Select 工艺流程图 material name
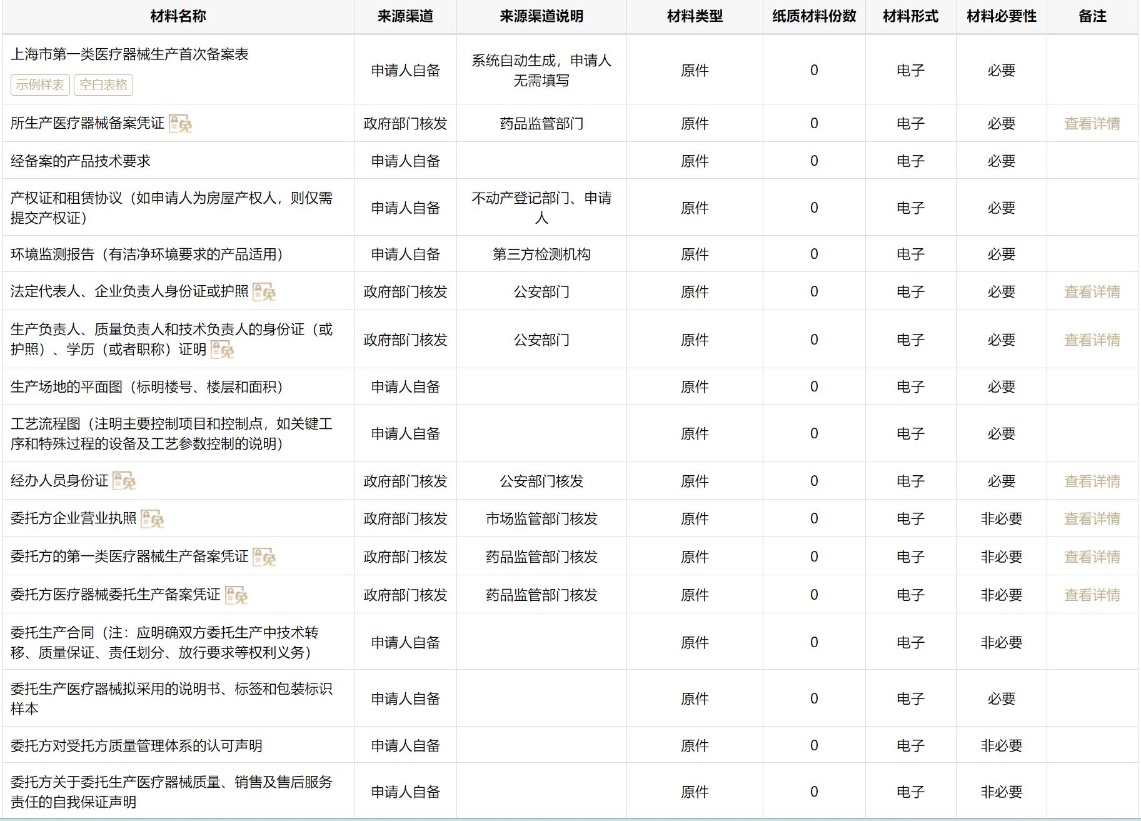The image size is (1141, 821). click(172, 434)
